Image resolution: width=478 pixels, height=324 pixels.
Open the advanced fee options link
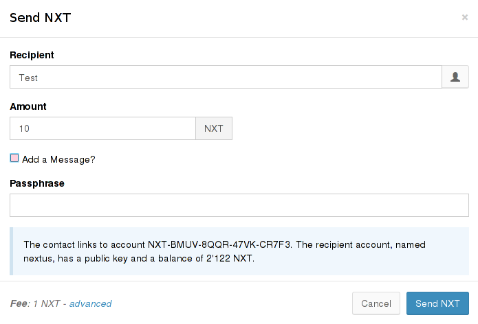click(x=90, y=303)
